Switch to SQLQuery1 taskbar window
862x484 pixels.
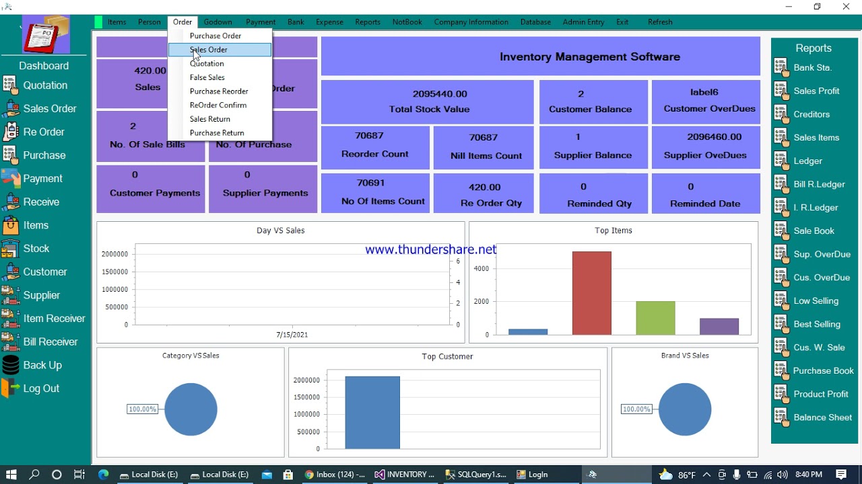click(x=475, y=475)
